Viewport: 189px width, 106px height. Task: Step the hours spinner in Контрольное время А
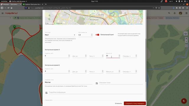(102, 56)
